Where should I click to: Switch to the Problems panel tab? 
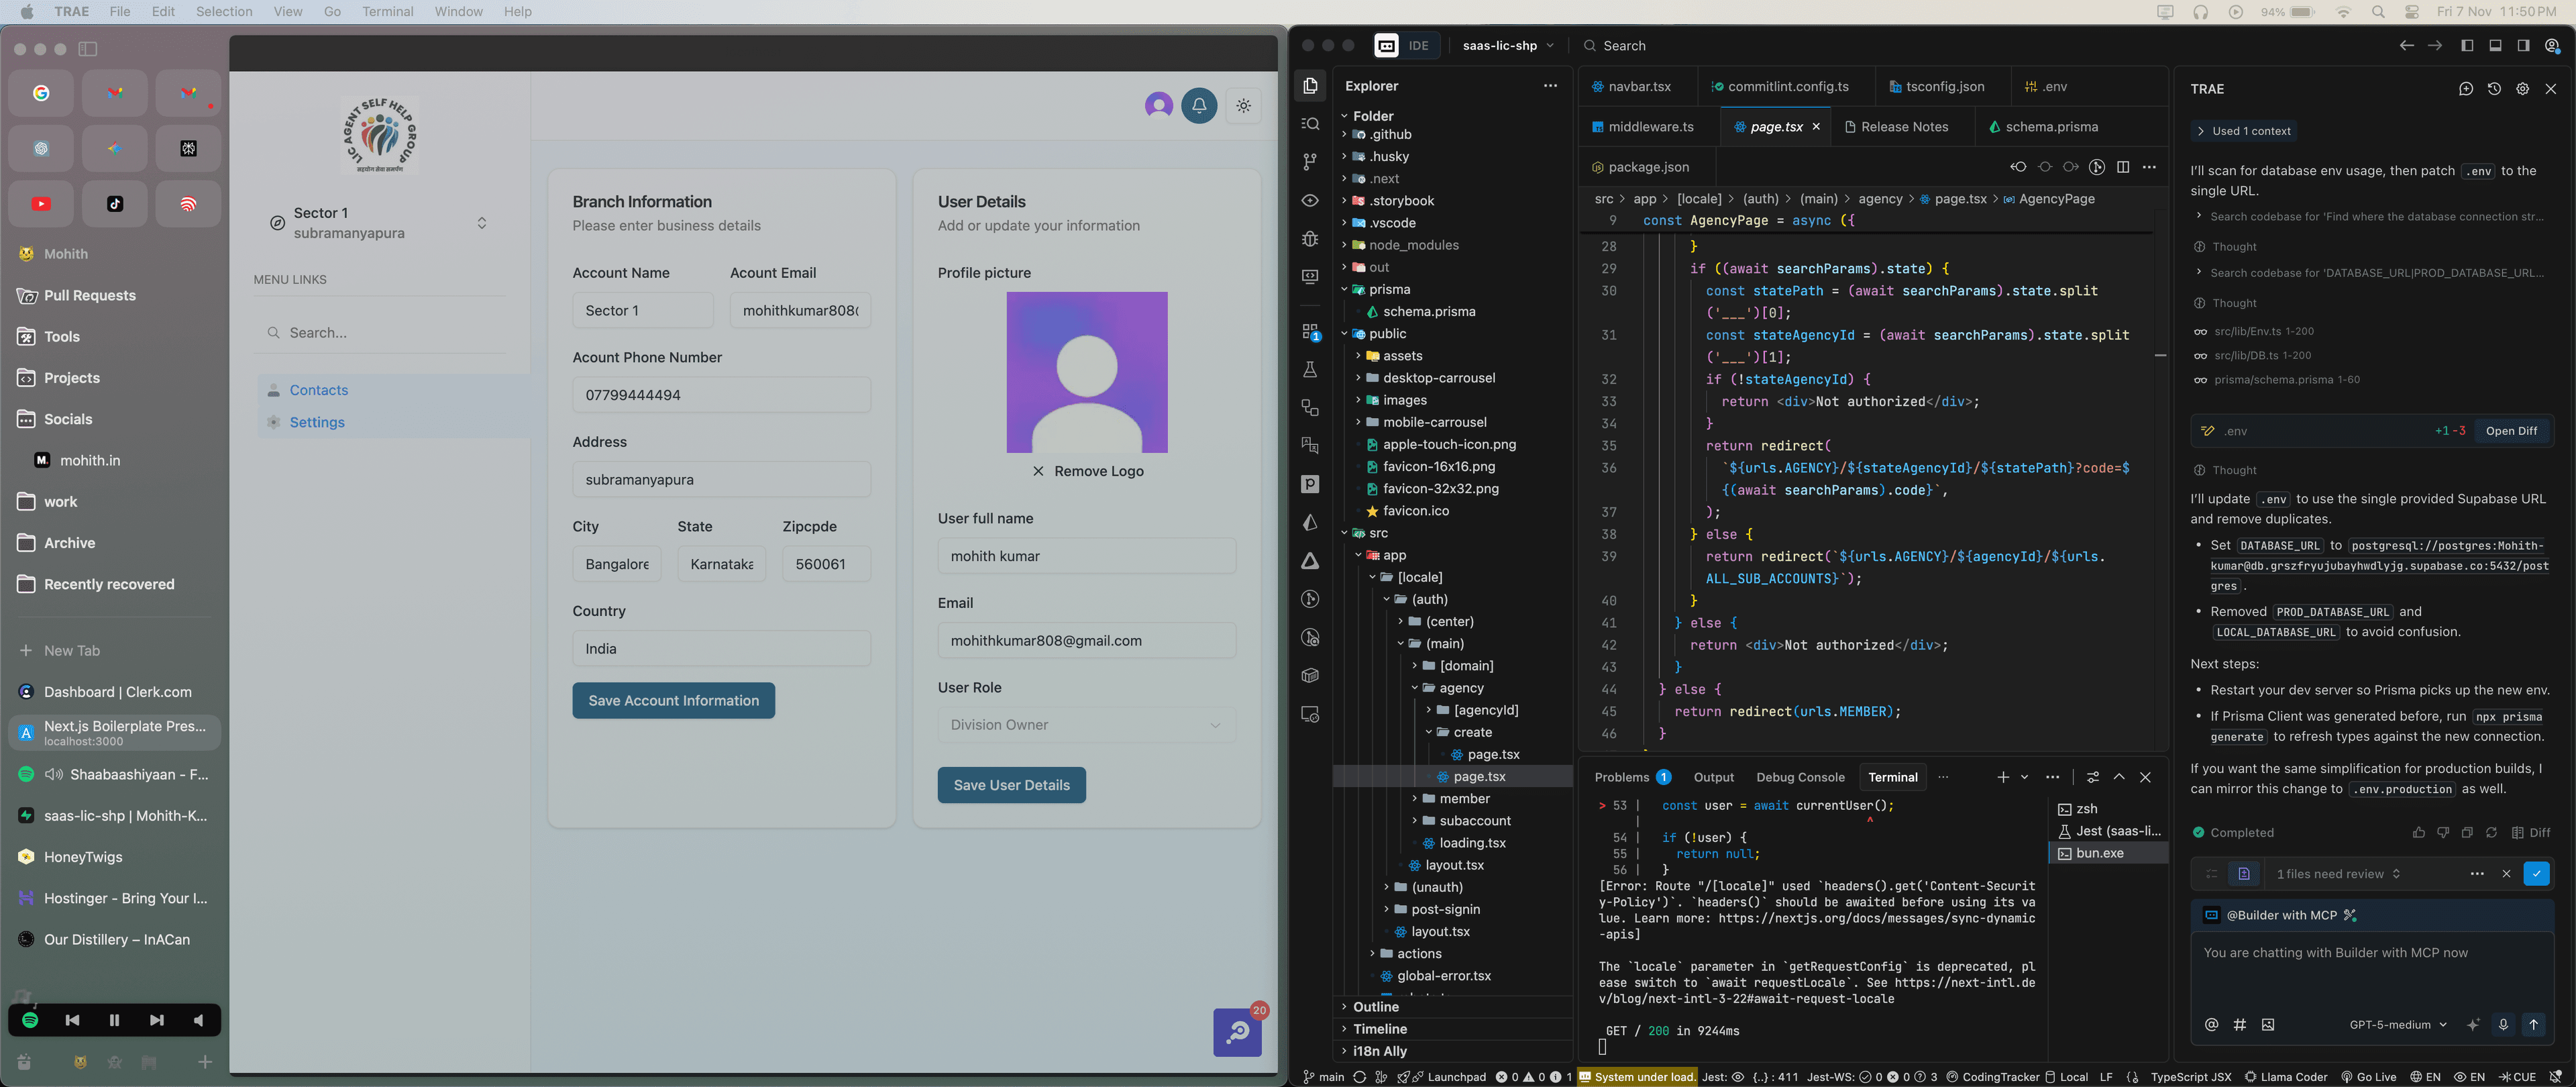click(1621, 777)
